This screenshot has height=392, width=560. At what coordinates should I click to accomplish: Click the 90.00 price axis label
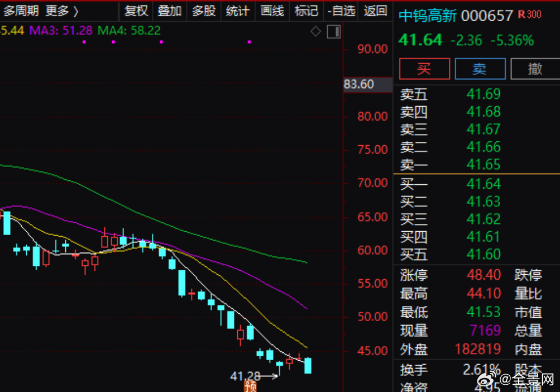[372, 49]
